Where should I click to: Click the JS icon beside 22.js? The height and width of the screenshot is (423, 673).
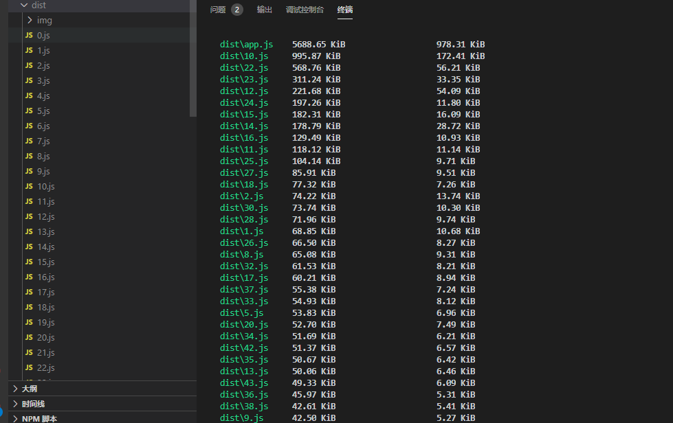click(29, 367)
